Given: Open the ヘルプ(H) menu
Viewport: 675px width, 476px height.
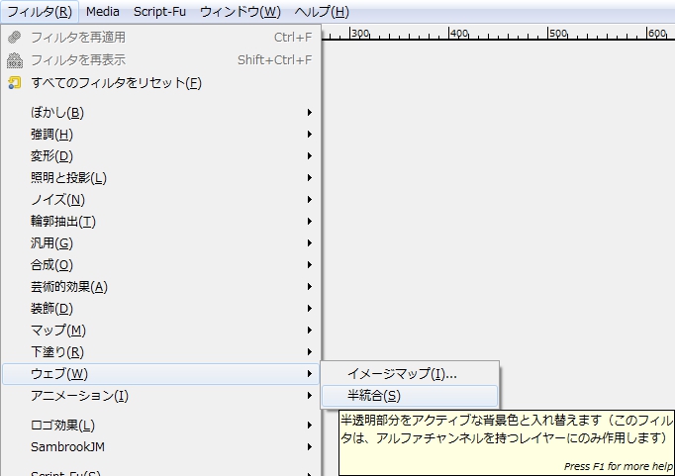Looking at the screenshot, I should point(322,12).
